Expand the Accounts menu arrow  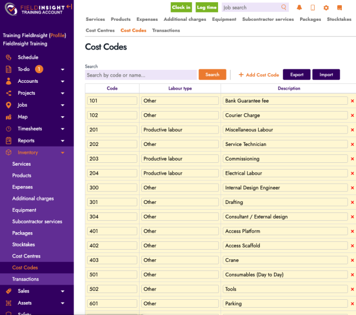coord(63,81)
